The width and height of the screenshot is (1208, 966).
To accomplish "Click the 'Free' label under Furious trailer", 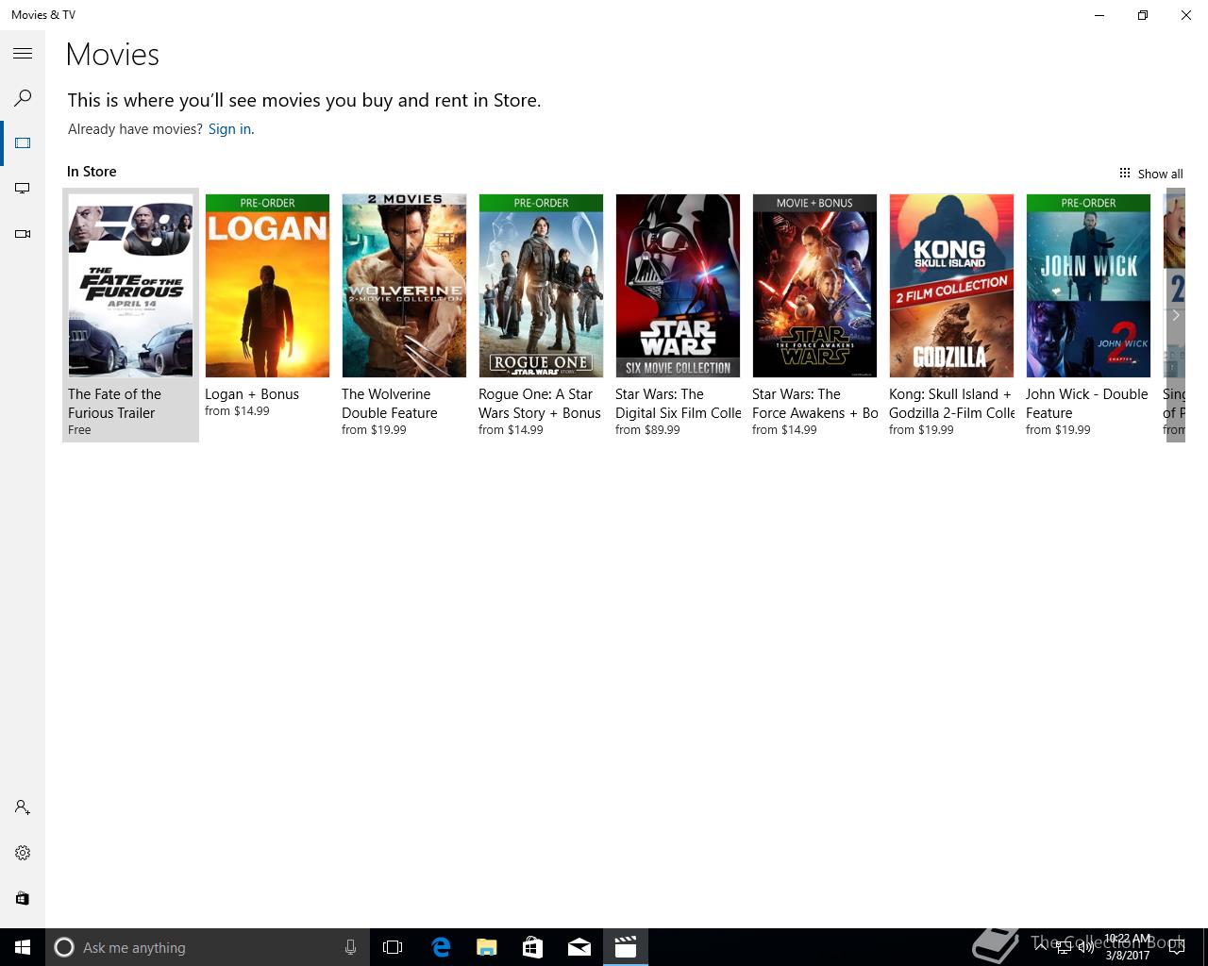I will (x=79, y=430).
